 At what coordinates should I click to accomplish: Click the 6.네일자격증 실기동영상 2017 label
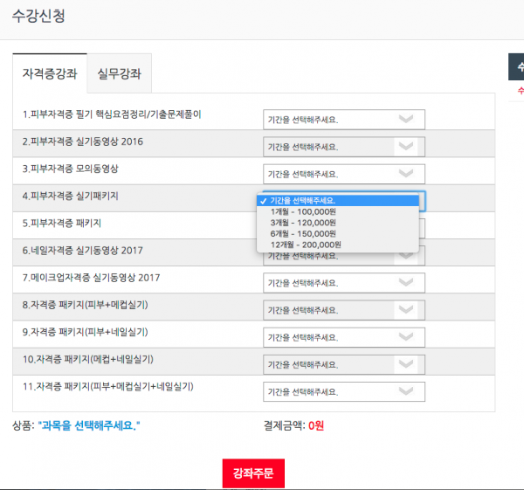point(83,251)
